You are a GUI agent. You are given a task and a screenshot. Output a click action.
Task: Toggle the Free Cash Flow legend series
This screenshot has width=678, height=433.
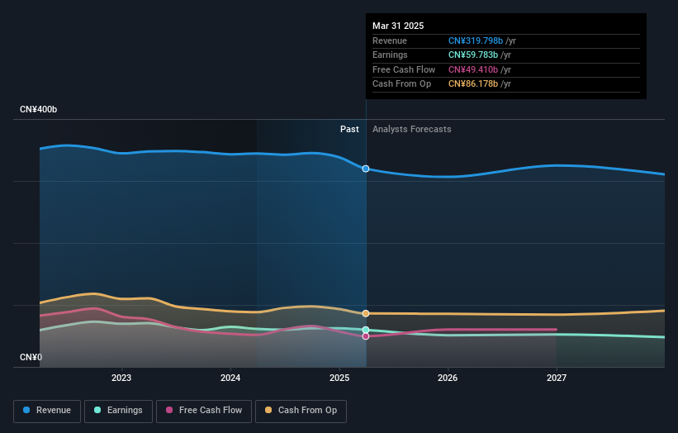point(204,411)
